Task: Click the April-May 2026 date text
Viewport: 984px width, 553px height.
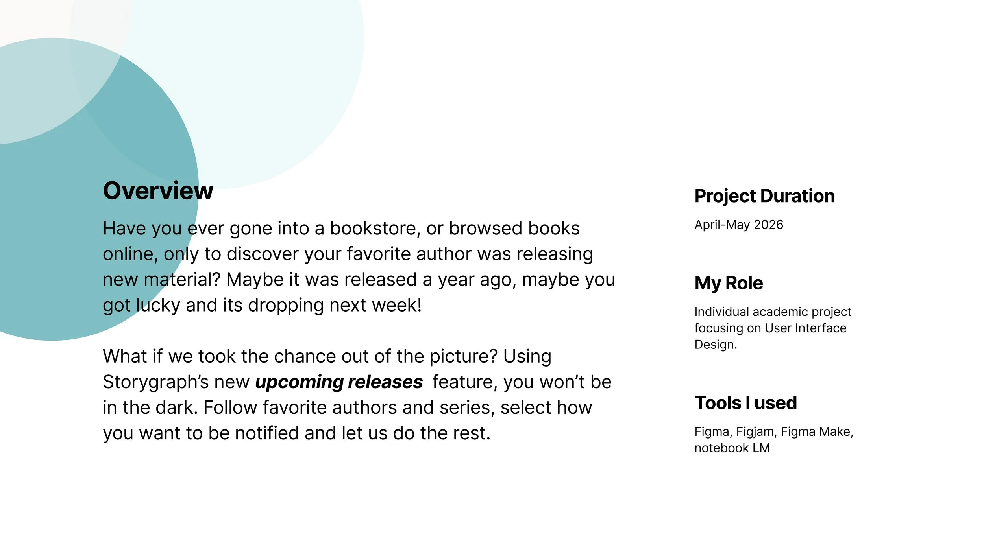Action: click(739, 225)
